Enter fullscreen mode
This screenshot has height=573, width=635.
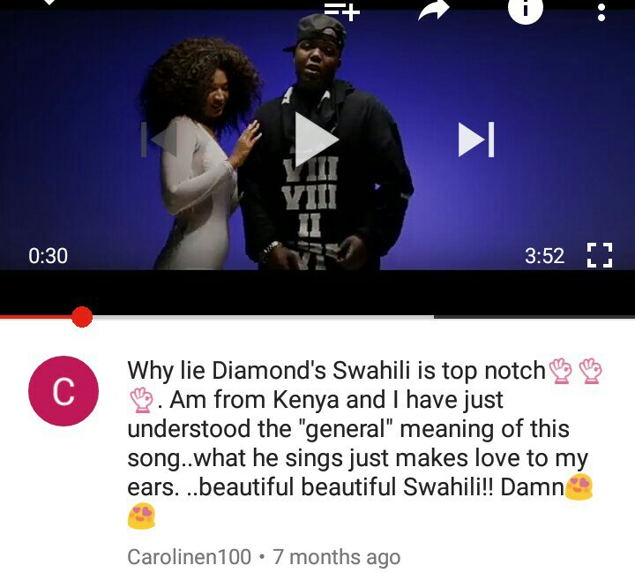[600, 255]
